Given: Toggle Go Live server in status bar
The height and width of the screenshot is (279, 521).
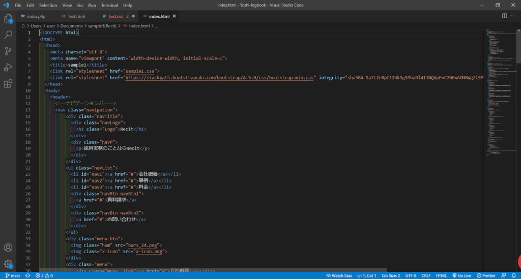Looking at the screenshot, I should point(461,275).
